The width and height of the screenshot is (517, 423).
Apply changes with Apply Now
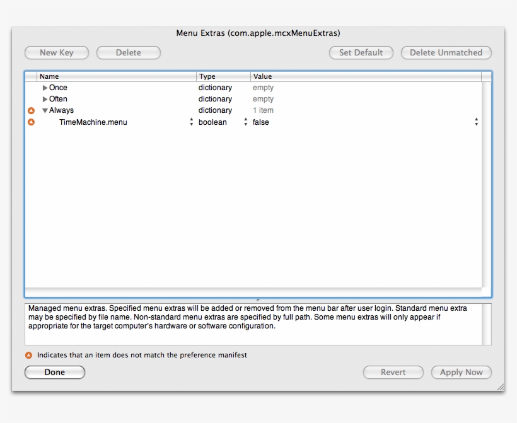(x=461, y=372)
